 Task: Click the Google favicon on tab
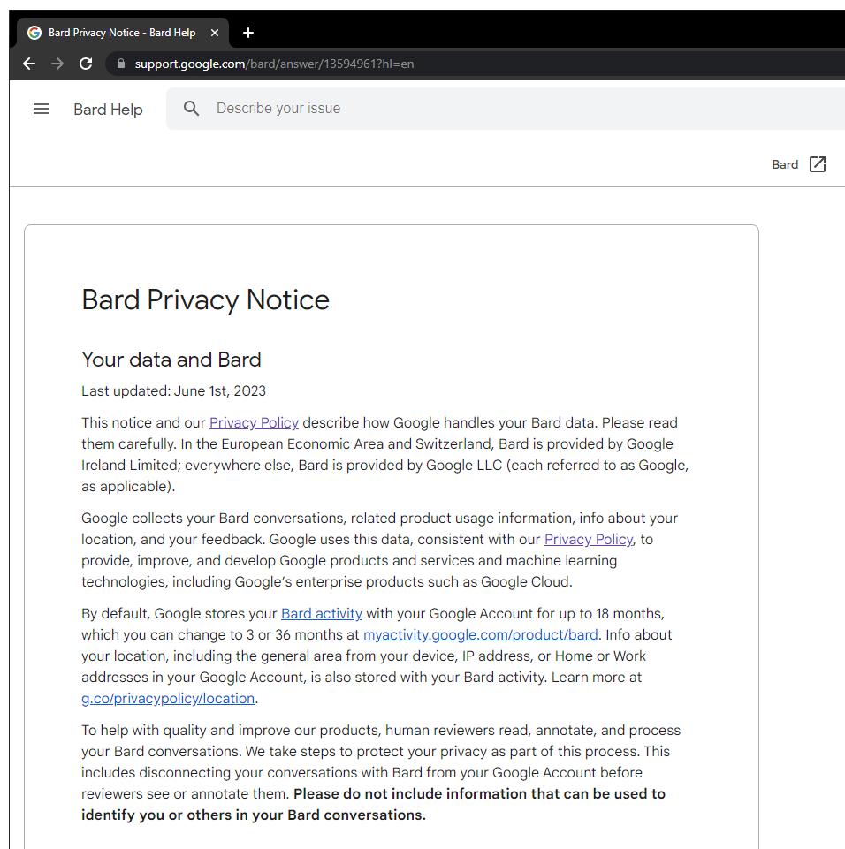[34, 33]
